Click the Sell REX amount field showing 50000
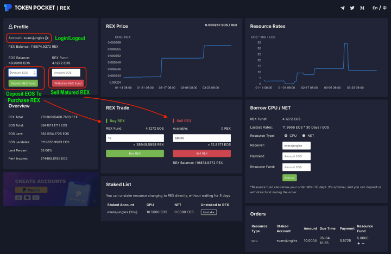The height and width of the screenshot is (254, 391). [x=201, y=138]
